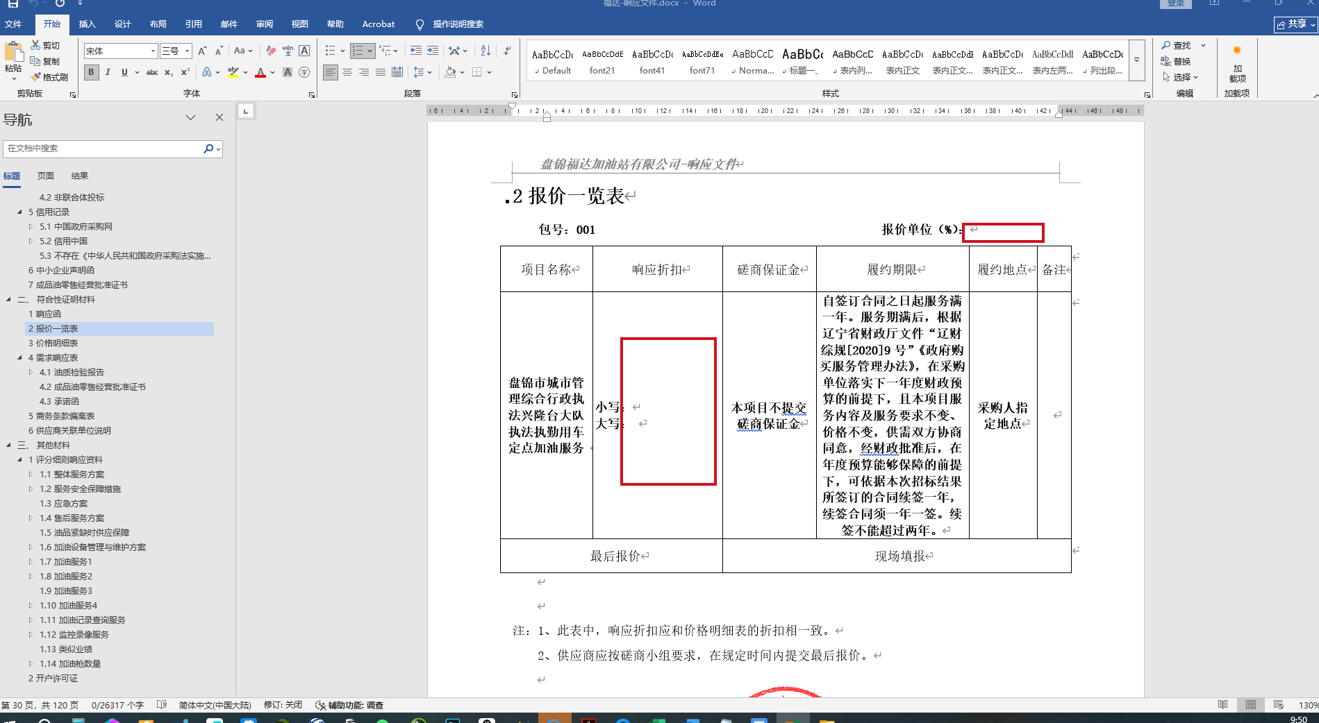
Task: Click the Tell Me lightbulb icon
Action: (x=420, y=24)
